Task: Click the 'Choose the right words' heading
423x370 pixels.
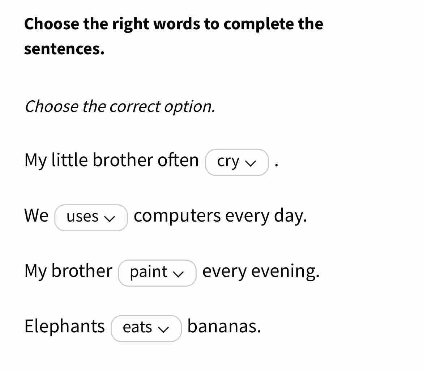Action: click(174, 36)
